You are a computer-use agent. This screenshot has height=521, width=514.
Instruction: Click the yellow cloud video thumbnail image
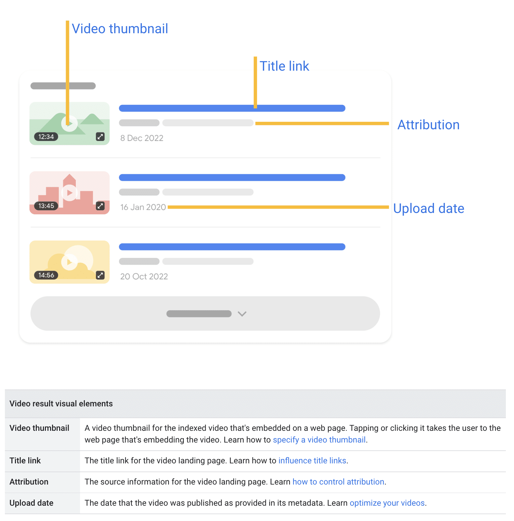(x=69, y=262)
